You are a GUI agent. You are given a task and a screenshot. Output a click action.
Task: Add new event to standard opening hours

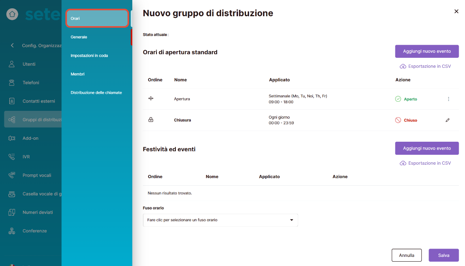pos(427,51)
